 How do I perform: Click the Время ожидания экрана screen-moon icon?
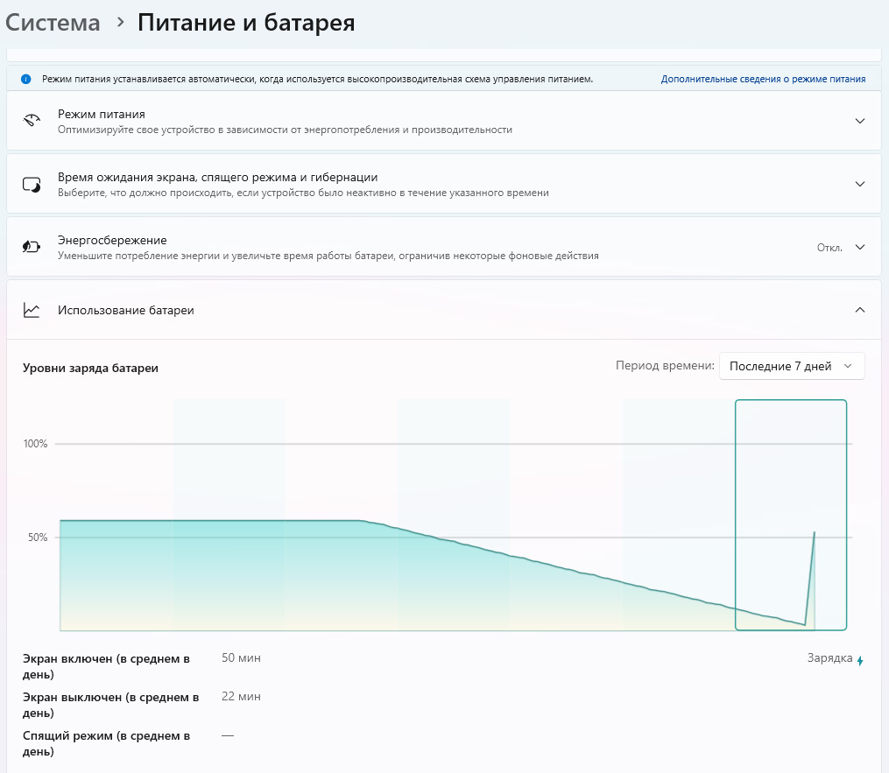click(32, 184)
